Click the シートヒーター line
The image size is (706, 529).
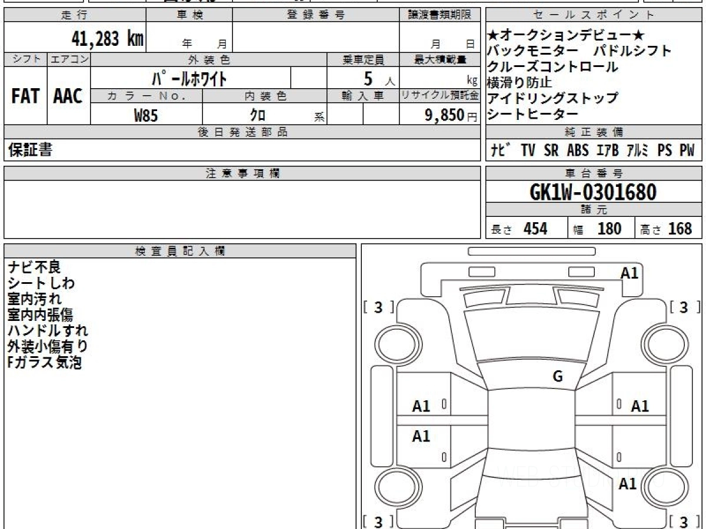533,114
